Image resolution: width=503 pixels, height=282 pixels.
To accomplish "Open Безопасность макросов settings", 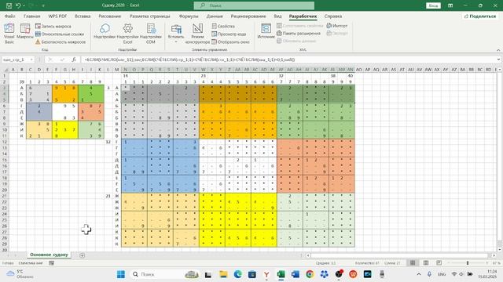I will pos(61,42).
